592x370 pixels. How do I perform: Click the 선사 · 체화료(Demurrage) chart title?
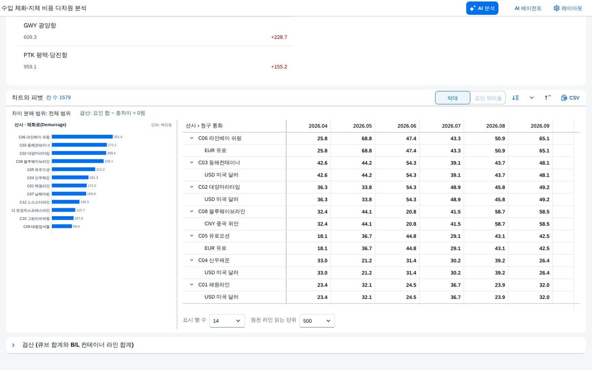[40, 125]
